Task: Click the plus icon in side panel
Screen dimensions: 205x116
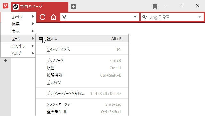Action: (x=5, y=60)
